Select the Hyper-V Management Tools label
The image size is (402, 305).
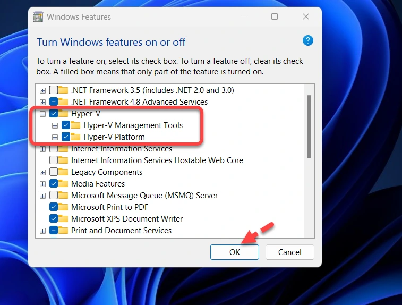tap(133, 125)
